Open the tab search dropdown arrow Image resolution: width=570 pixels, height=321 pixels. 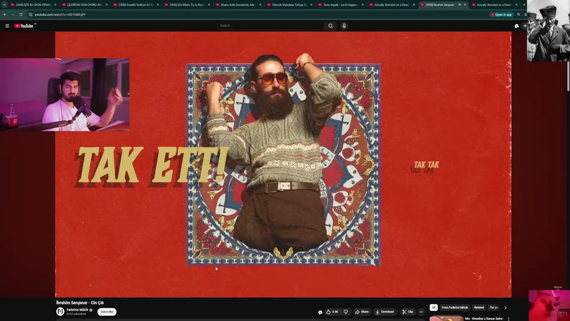tap(4, 5)
